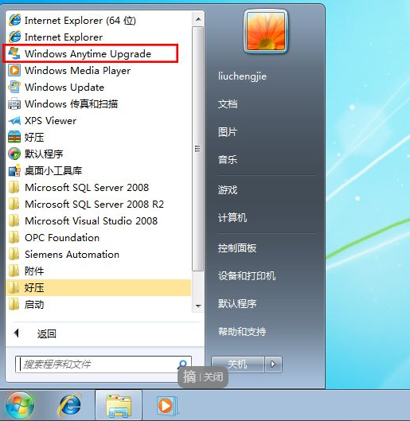This screenshot has width=410, height=421.
Task: Click the Windows Update icon
Action: [x=14, y=87]
